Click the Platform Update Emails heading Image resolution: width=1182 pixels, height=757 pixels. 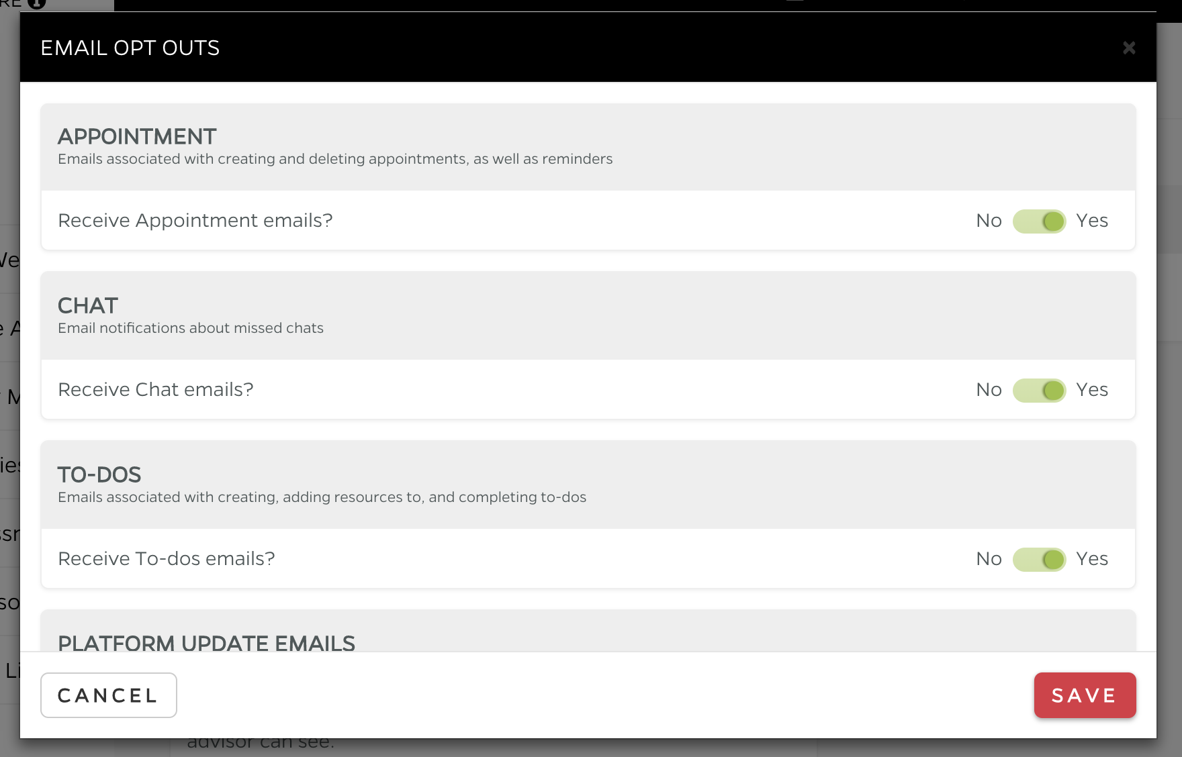click(x=206, y=643)
